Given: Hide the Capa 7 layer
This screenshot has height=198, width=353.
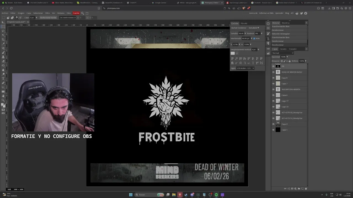Looking at the screenshot, I should [273, 84].
